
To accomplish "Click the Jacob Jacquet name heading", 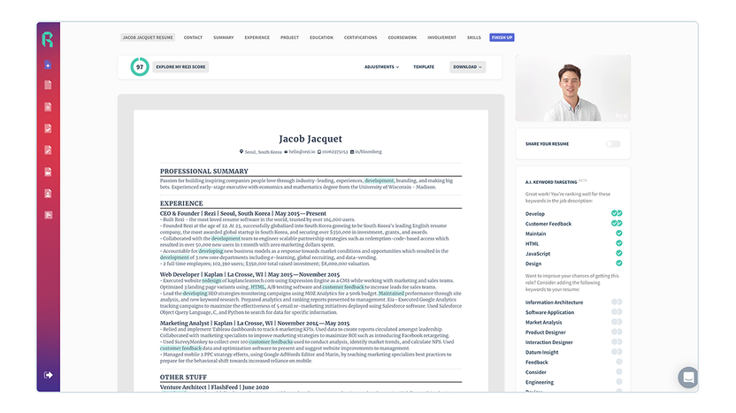I will point(310,139).
